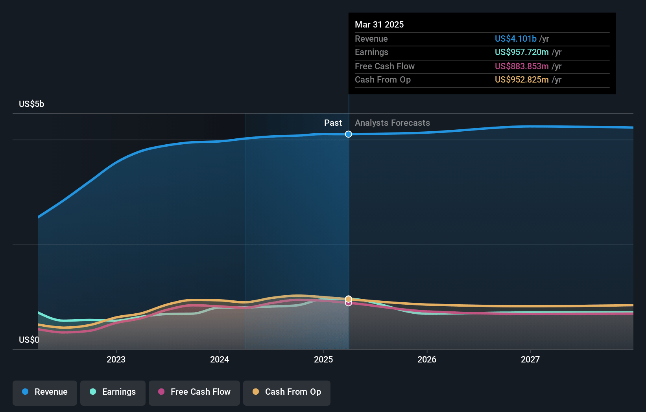
Task: Click the US$0 y-axis label
Action: click(x=29, y=340)
